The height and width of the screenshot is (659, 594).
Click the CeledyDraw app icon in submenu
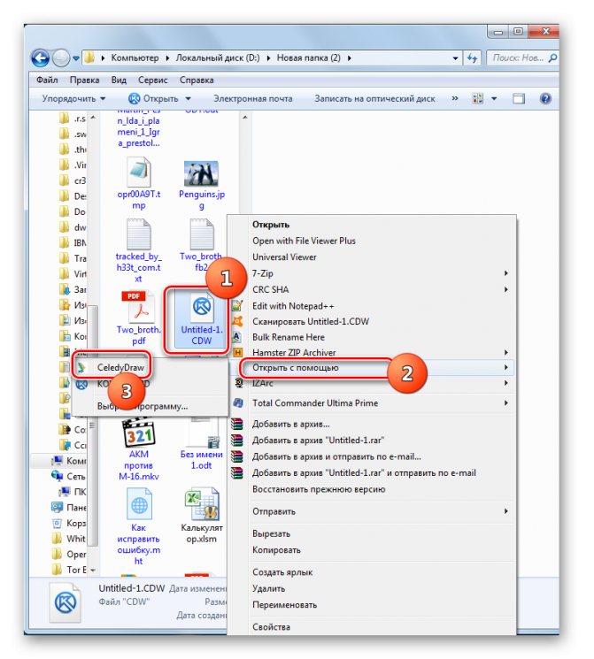pyautogui.click(x=81, y=368)
